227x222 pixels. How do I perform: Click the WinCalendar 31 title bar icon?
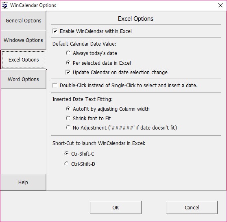pos(4,5)
